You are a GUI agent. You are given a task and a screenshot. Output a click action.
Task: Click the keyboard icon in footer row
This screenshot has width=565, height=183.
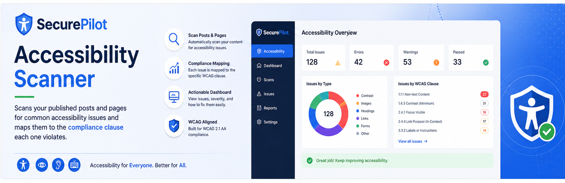[74, 165]
